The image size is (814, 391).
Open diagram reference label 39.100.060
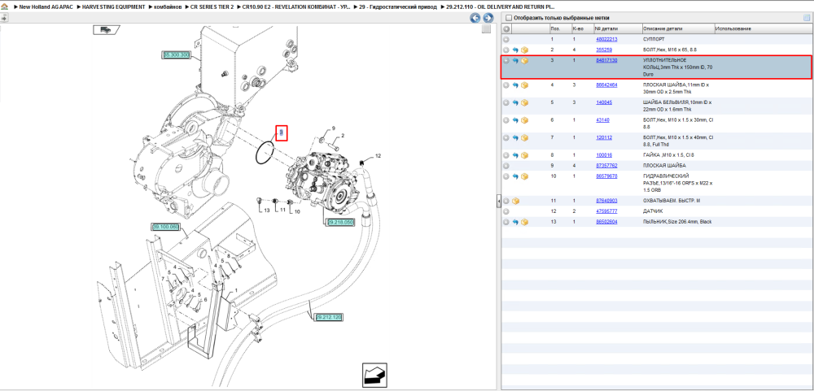[165, 227]
